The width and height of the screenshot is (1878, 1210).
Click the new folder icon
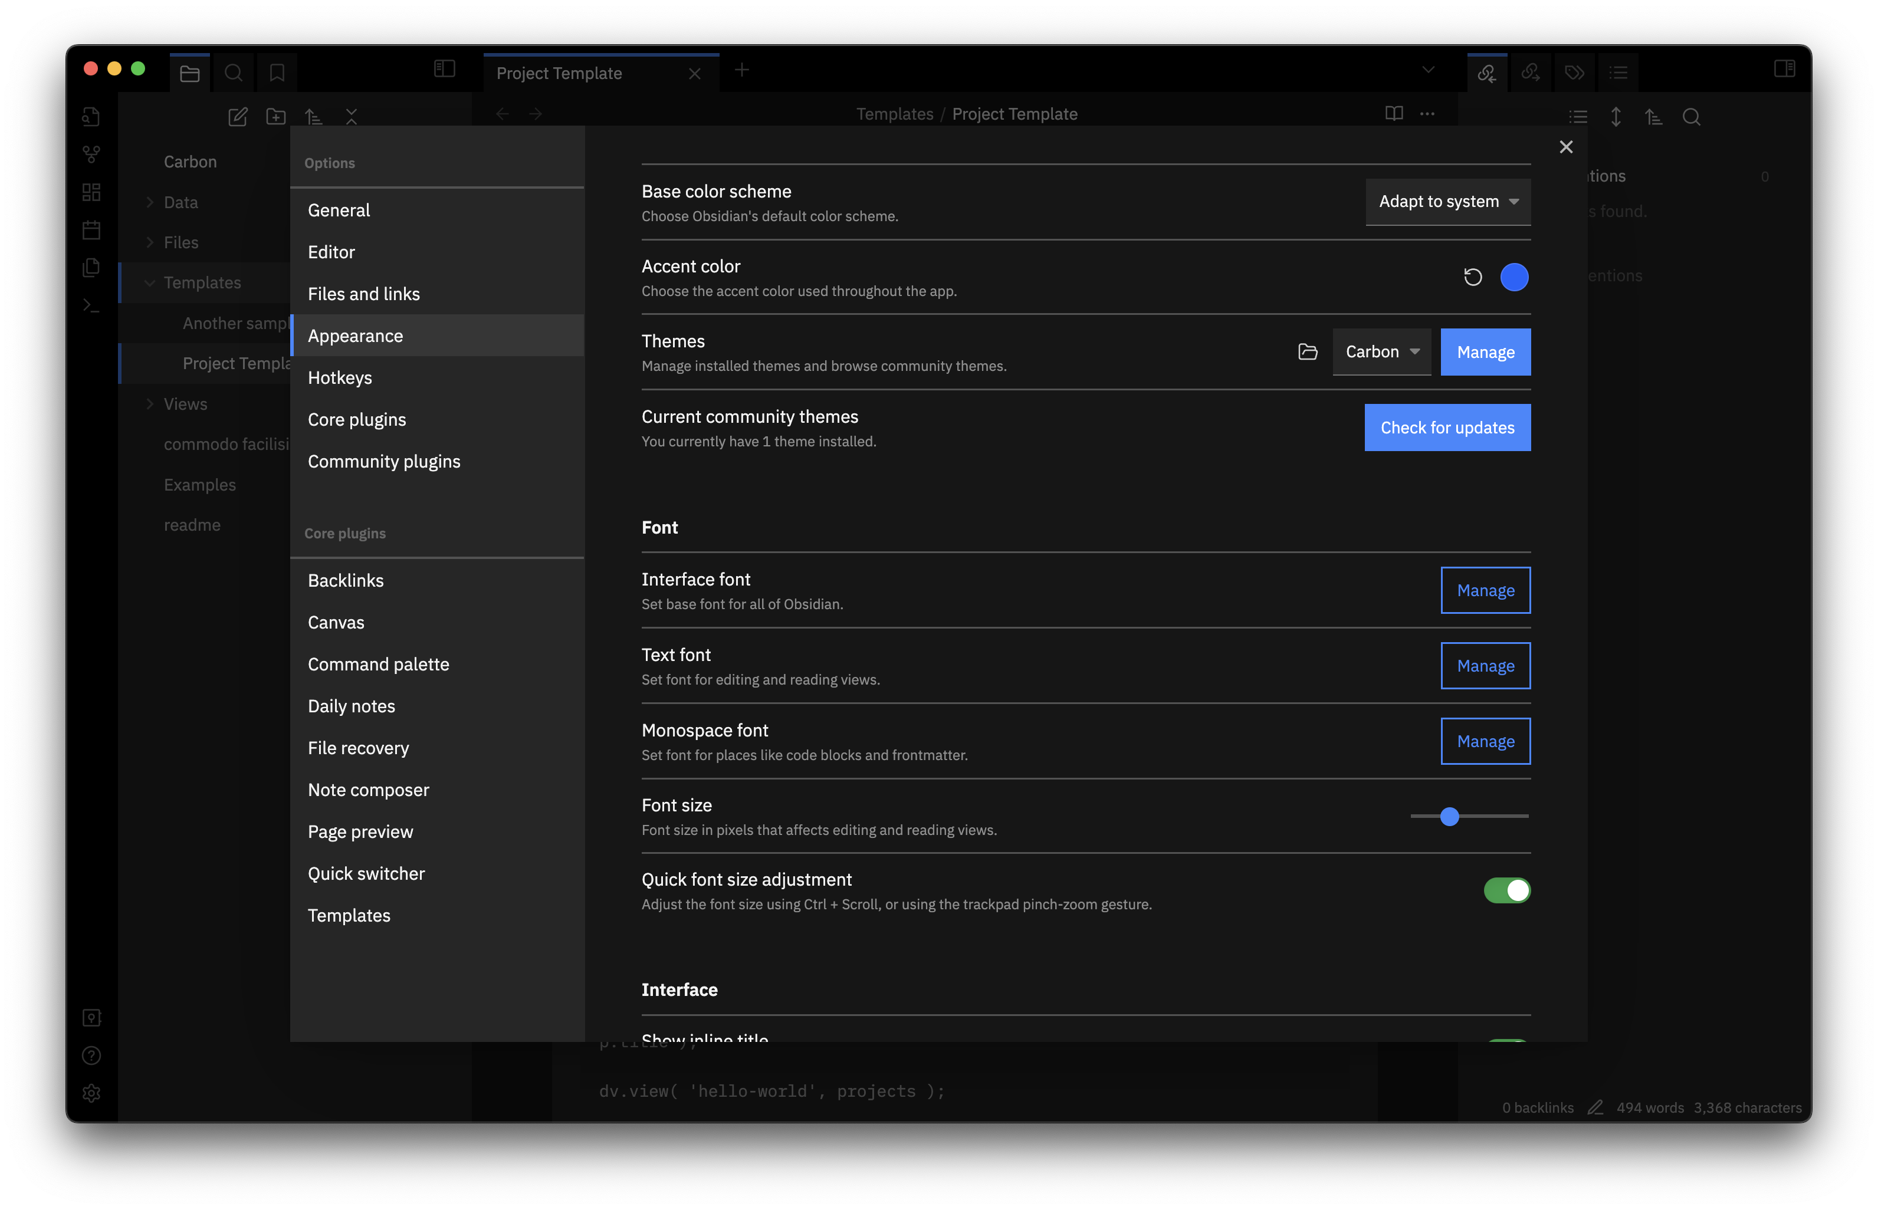(x=276, y=117)
